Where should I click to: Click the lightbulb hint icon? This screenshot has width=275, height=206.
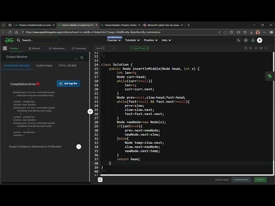pyautogui.click(x=100, y=179)
